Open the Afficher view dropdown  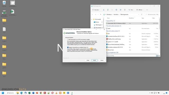tap(140, 10)
